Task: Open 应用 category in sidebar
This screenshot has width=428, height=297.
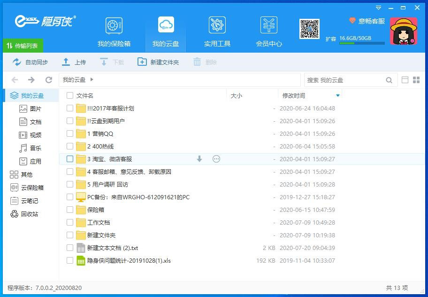Action: coord(31,161)
